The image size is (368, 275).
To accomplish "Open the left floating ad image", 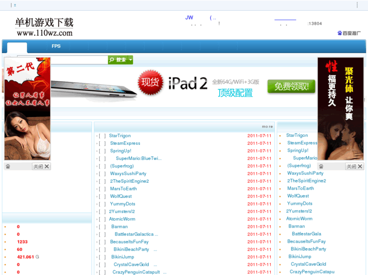I will (x=27, y=109).
